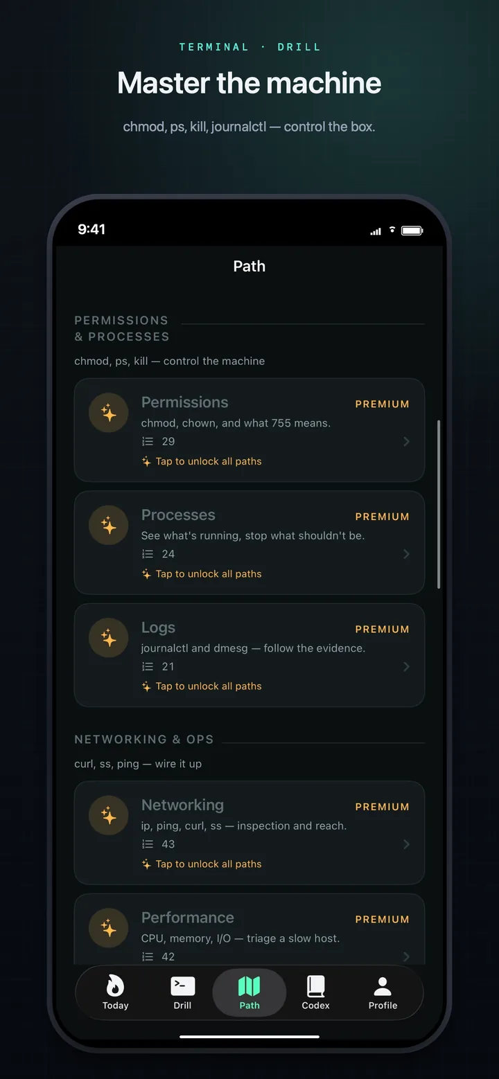Tap the flame icon above Today

tap(115, 985)
